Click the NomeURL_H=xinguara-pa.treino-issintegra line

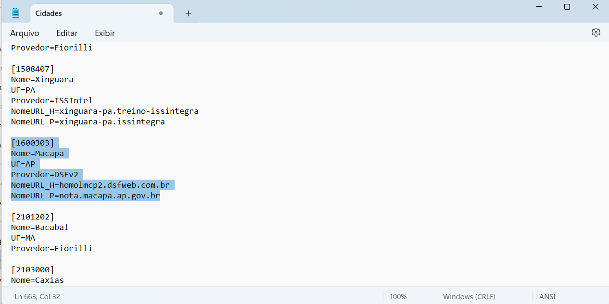click(x=105, y=111)
